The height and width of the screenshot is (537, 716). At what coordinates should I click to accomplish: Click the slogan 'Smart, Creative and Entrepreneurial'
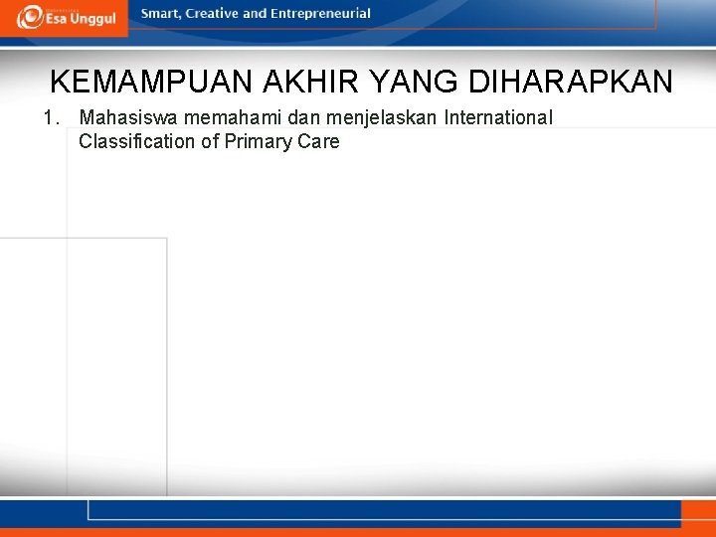point(256,14)
